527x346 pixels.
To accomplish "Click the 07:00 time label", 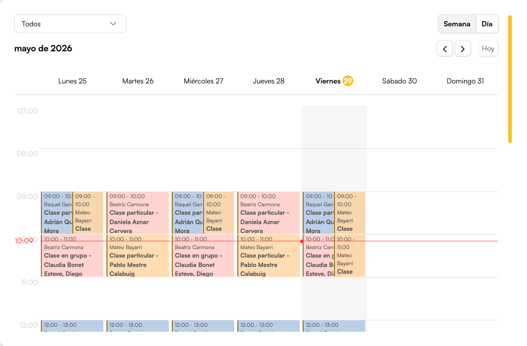I will pos(28,111).
